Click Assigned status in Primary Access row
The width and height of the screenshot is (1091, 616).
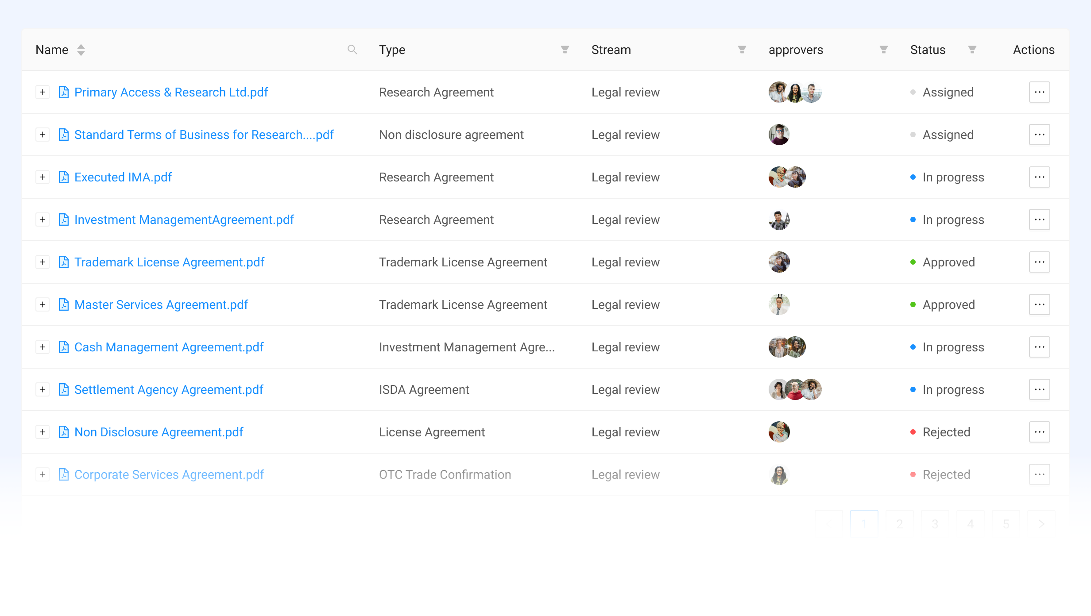pyautogui.click(x=942, y=92)
